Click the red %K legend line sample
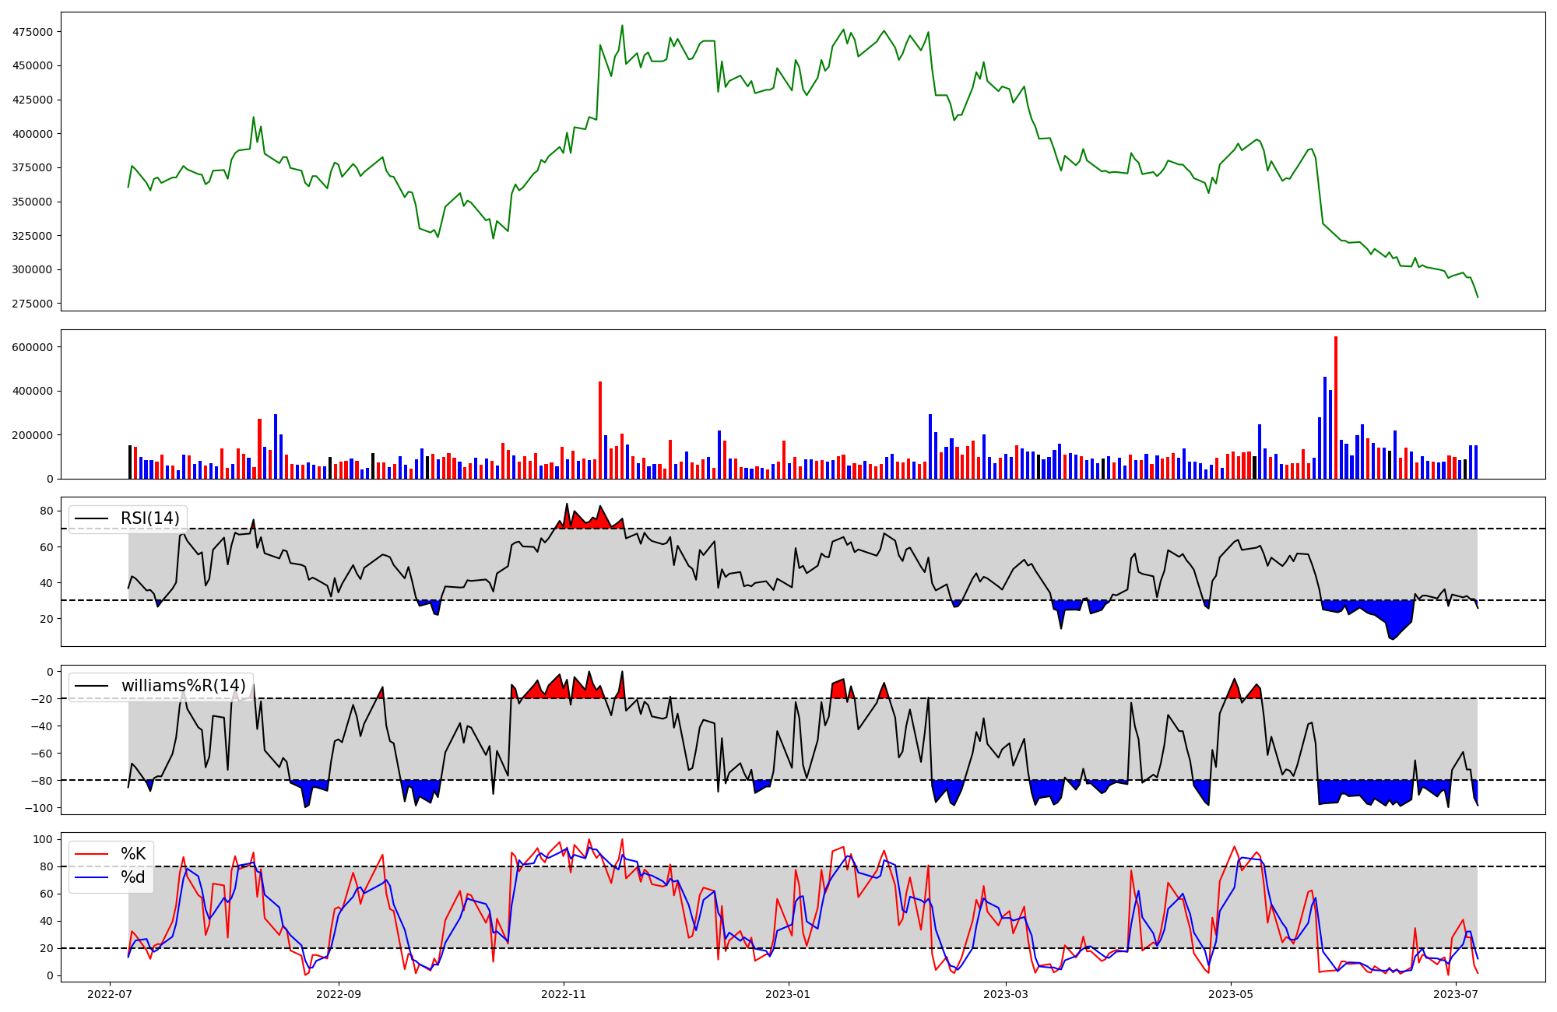 91,854
